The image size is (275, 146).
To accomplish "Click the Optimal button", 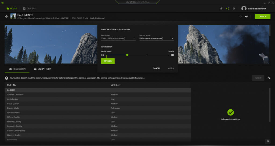I will pyautogui.click(x=108, y=61).
